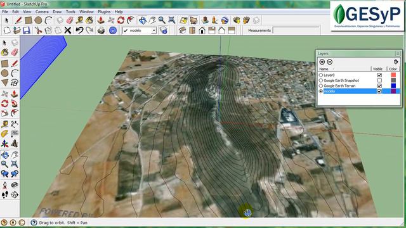Screen dimensions: 406x228
Task: Click Add Layer plus button
Action: (322, 62)
